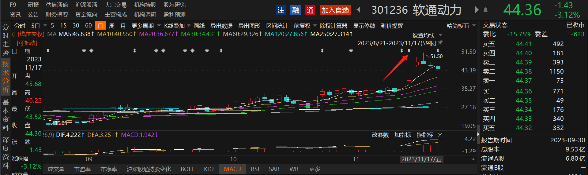Open 区间统计 range statistics

277,26
